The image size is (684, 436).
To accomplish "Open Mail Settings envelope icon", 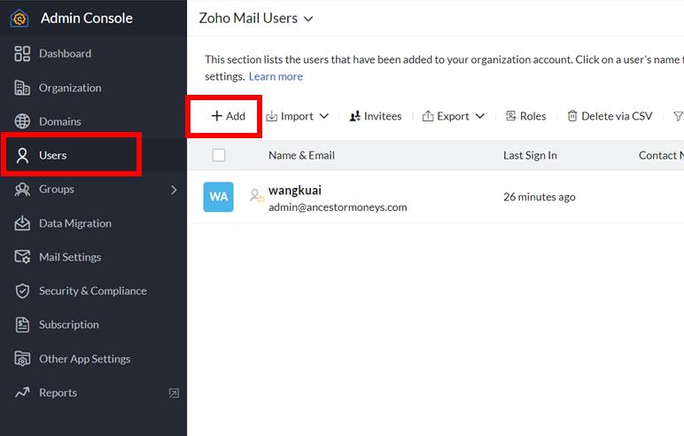I will pos(23,257).
